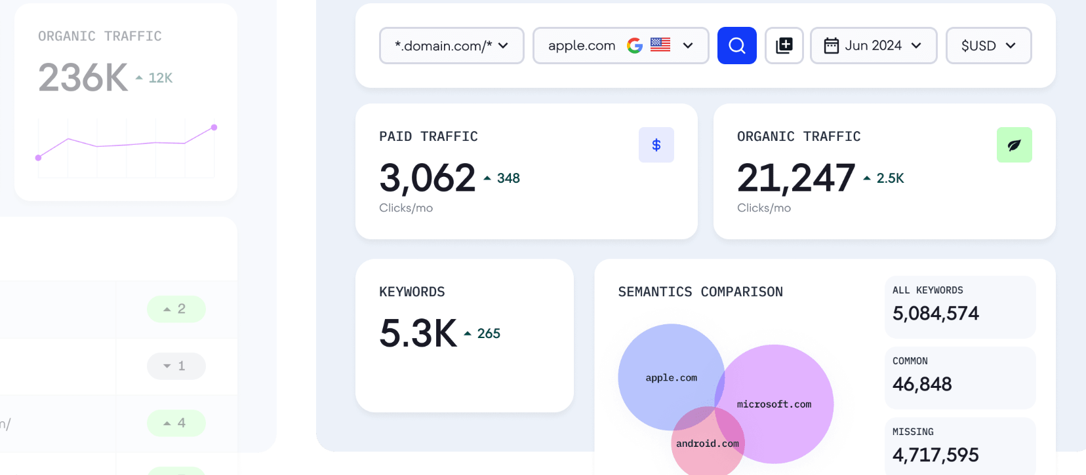This screenshot has width=1086, height=475.
Task: Click the 348 increase indicator in Paid Traffic
Action: coord(502,178)
